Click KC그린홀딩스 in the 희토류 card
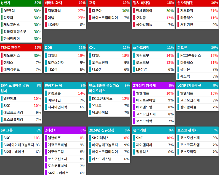The image size is (219, 175). tap(198, 55)
